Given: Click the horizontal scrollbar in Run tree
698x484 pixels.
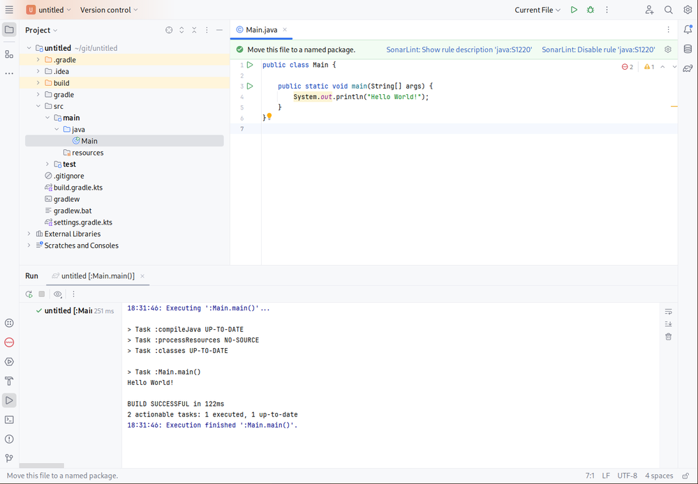Looking at the screenshot, I should tap(42, 465).
